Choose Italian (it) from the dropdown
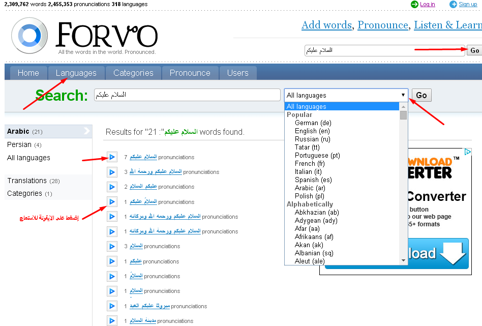The width and height of the screenshot is (482, 326). (x=308, y=171)
